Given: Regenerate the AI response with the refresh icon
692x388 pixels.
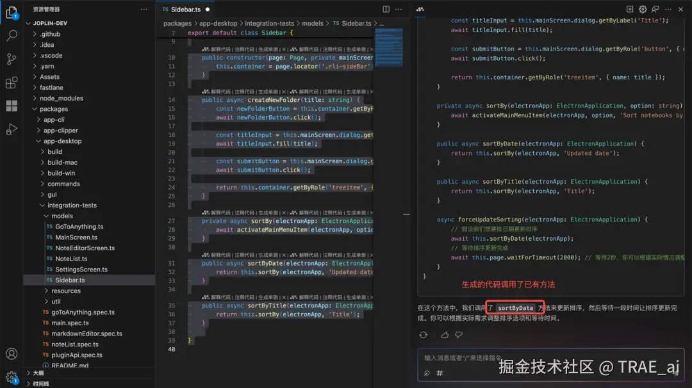Looking at the screenshot, I should [x=422, y=334].
